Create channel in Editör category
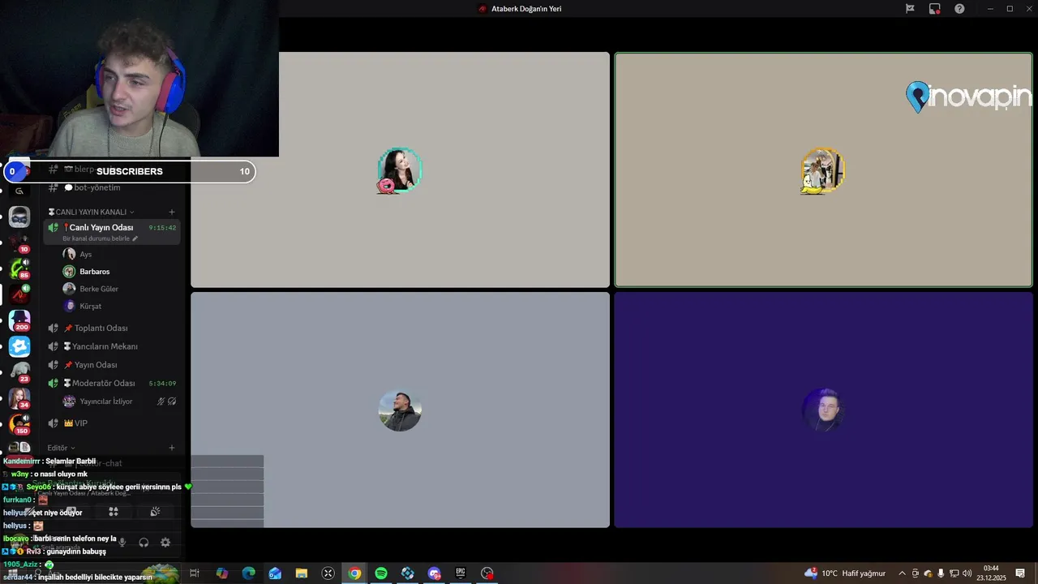The width and height of the screenshot is (1038, 584). coord(171,448)
